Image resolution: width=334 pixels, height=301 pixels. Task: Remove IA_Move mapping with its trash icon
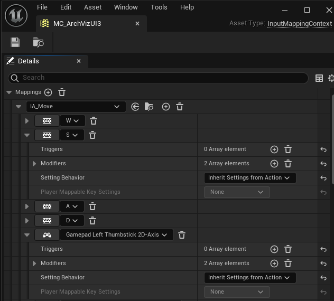pyautogui.click(x=180, y=107)
